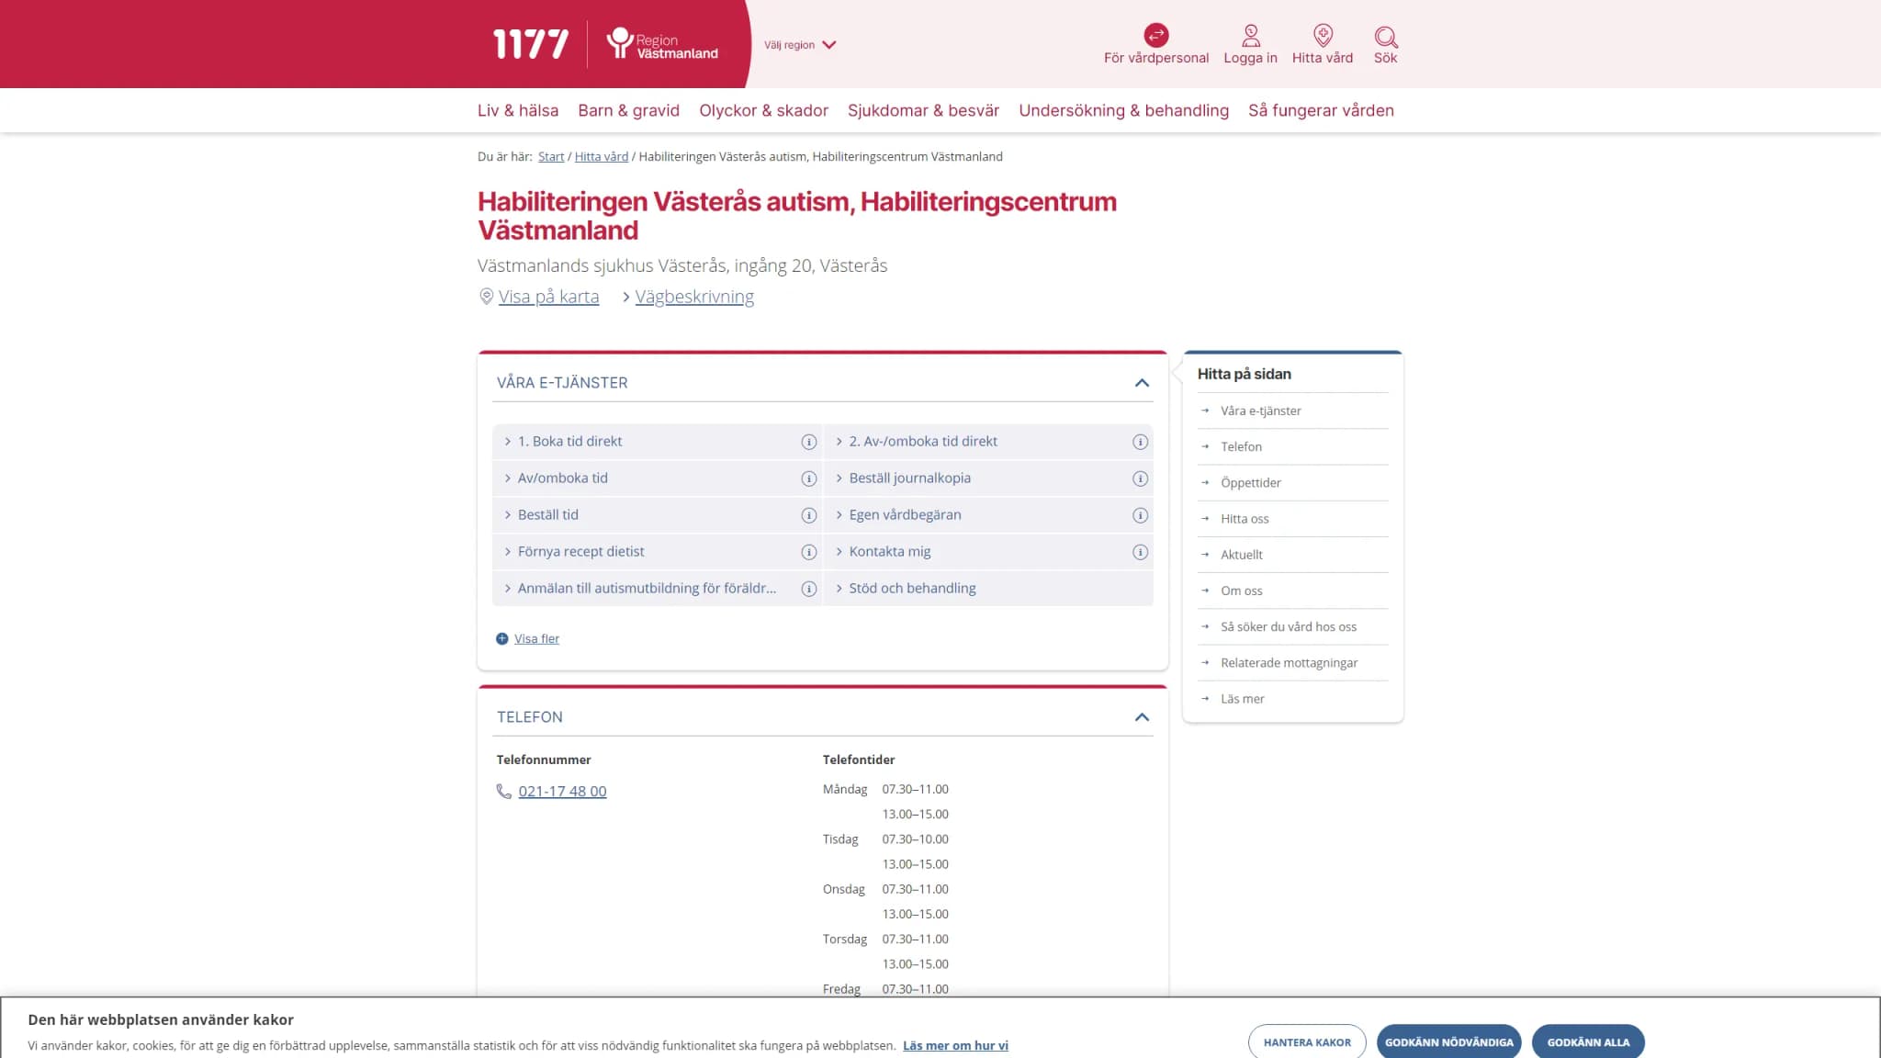The image size is (1881, 1058).
Task: Click Hantera kakor button
Action: (1307, 1042)
